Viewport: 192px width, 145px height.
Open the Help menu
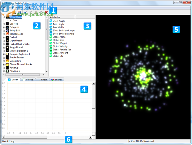(28, 8)
